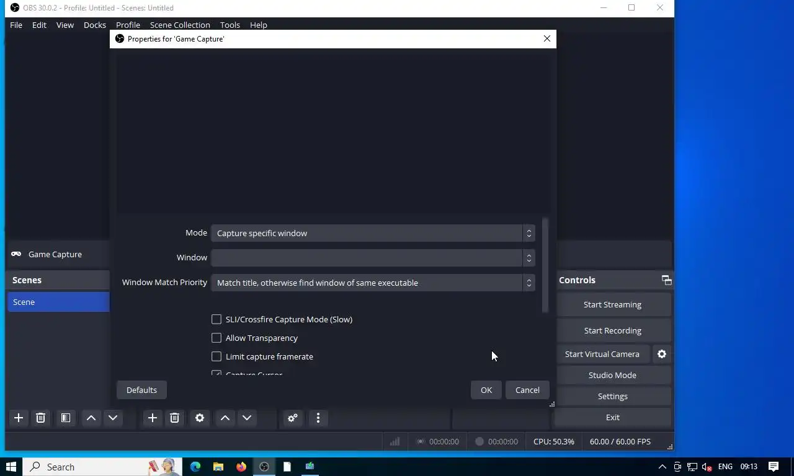Screen dimensions: 794x476
Task: Click the streaming status icon in status bar
Action: (x=421, y=441)
